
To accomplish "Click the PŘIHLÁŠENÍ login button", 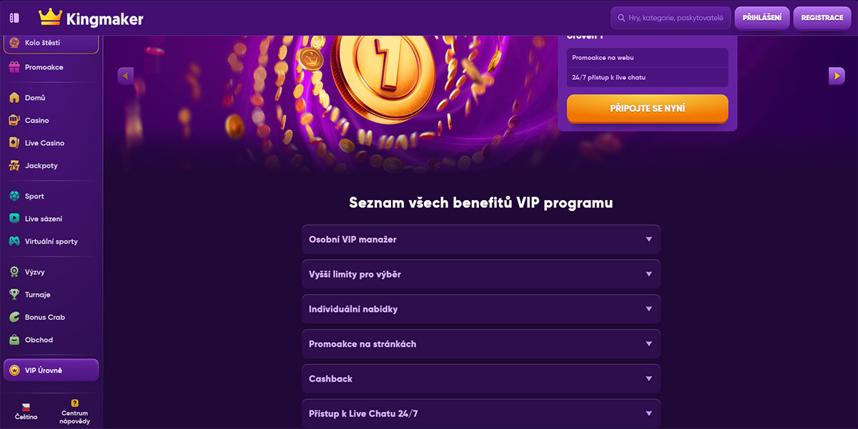I will (x=761, y=18).
